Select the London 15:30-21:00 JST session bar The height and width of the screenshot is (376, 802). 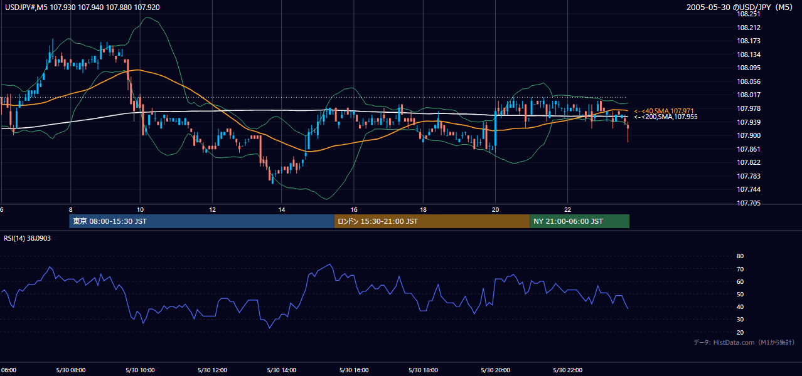tap(432, 221)
